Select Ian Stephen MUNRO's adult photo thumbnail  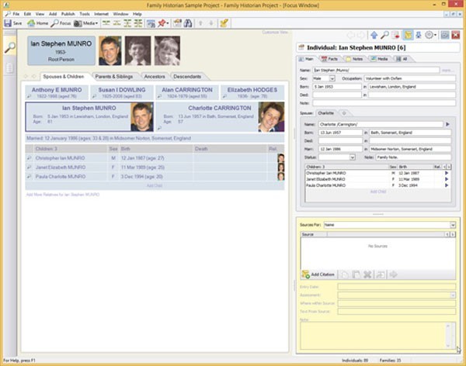click(x=110, y=50)
